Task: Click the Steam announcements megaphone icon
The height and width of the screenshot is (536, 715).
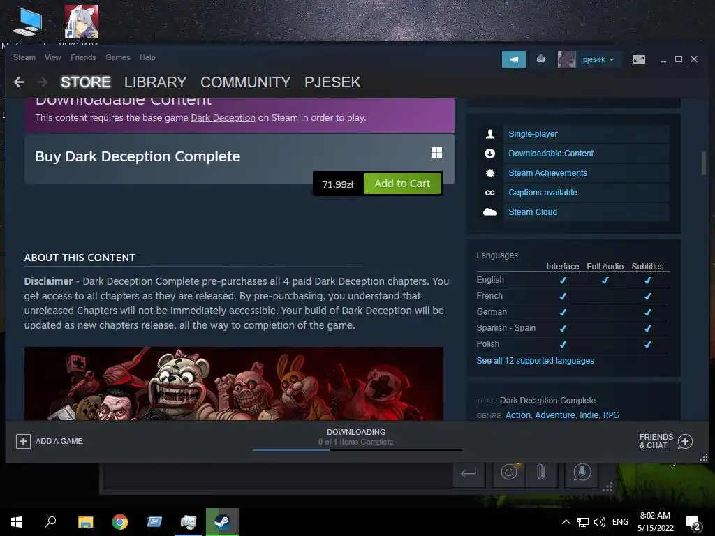Action: coord(513,59)
